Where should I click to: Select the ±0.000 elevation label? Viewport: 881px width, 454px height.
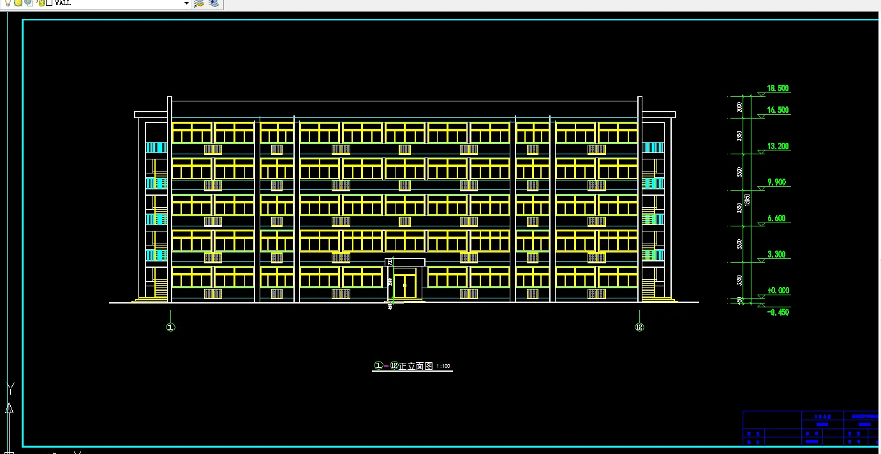pyautogui.click(x=778, y=290)
